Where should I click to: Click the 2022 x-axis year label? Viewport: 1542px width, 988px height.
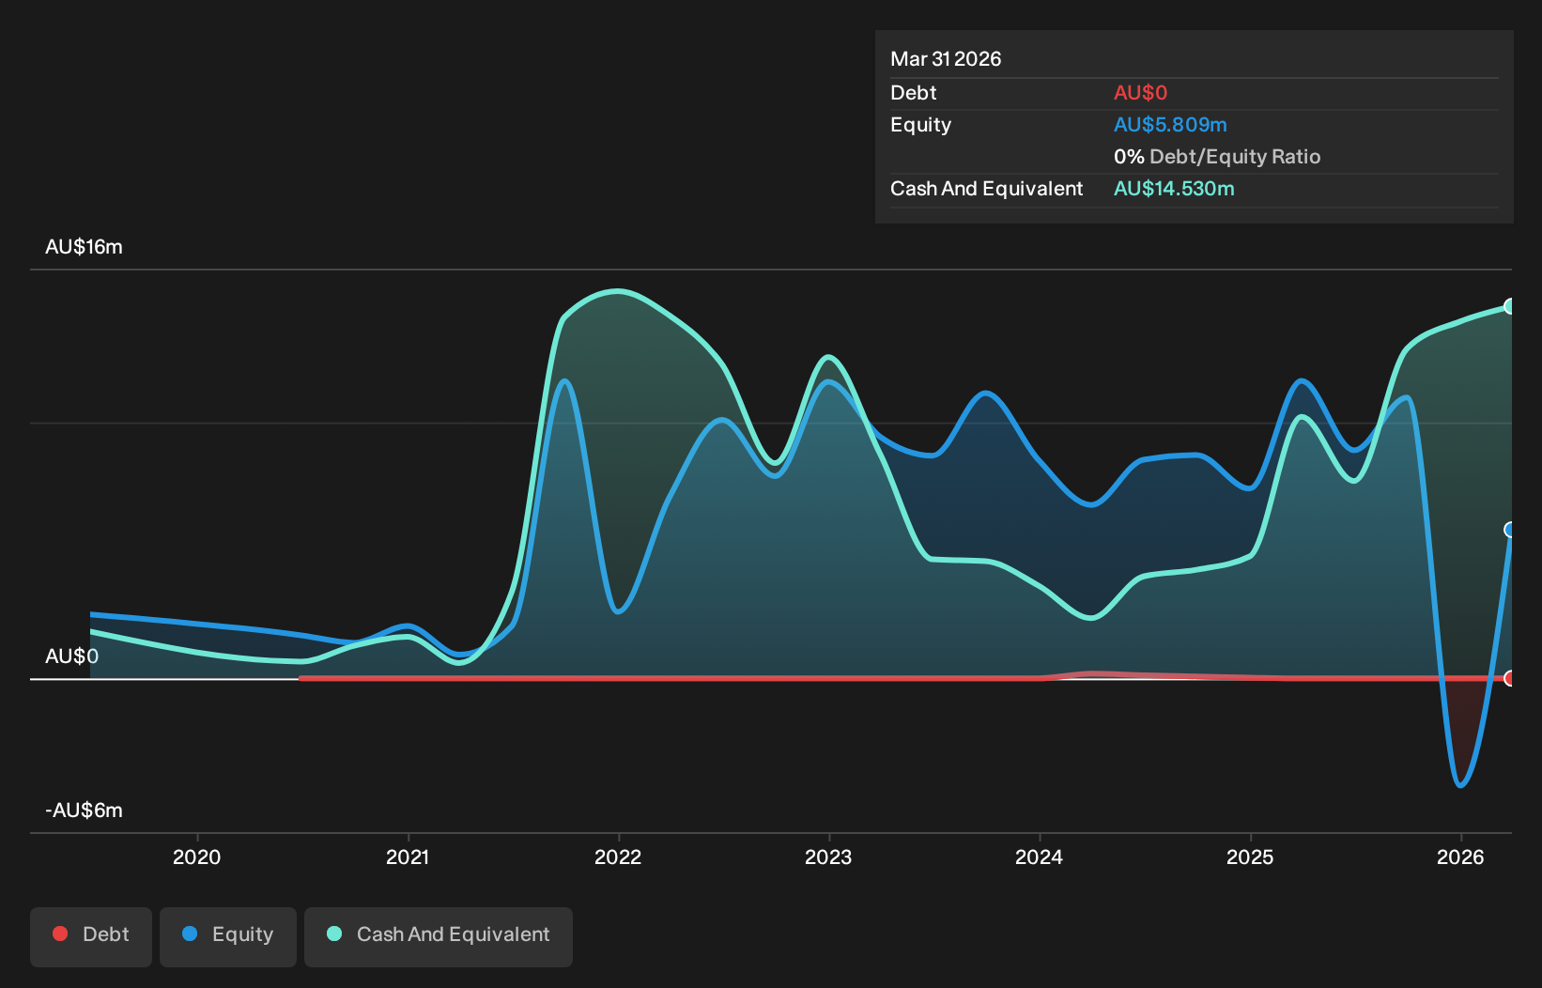(618, 857)
